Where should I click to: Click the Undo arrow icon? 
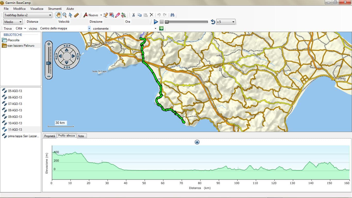click(159, 15)
